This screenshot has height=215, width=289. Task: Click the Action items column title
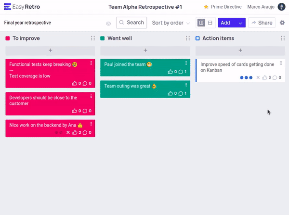coord(218,38)
